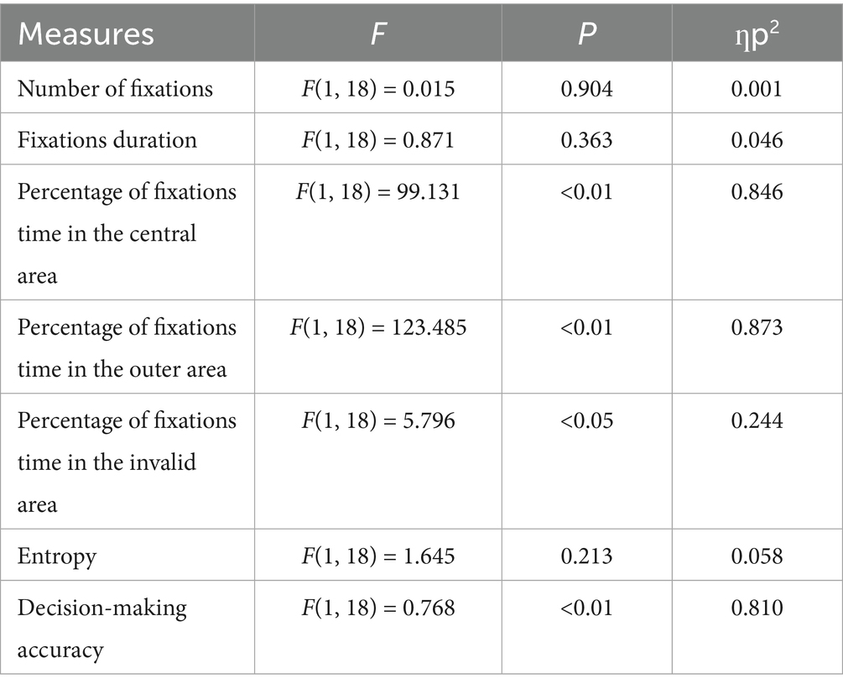Click the outer area percentage measure cell

[x=126, y=347]
